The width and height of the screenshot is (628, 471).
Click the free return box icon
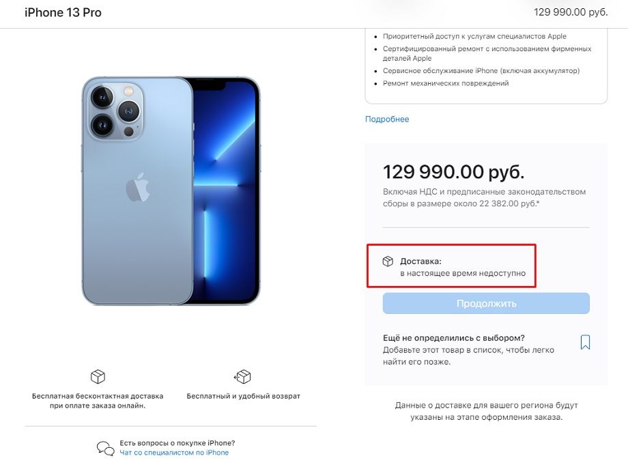pyautogui.click(x=242, y=376)
